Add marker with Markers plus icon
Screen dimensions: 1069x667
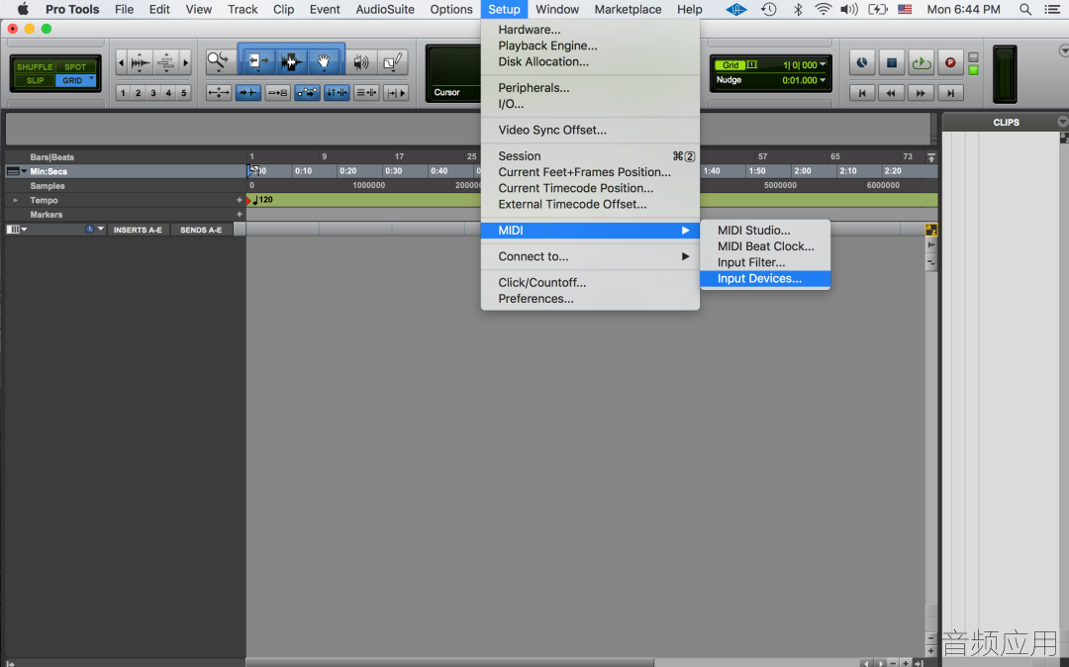tap(240, 215)
